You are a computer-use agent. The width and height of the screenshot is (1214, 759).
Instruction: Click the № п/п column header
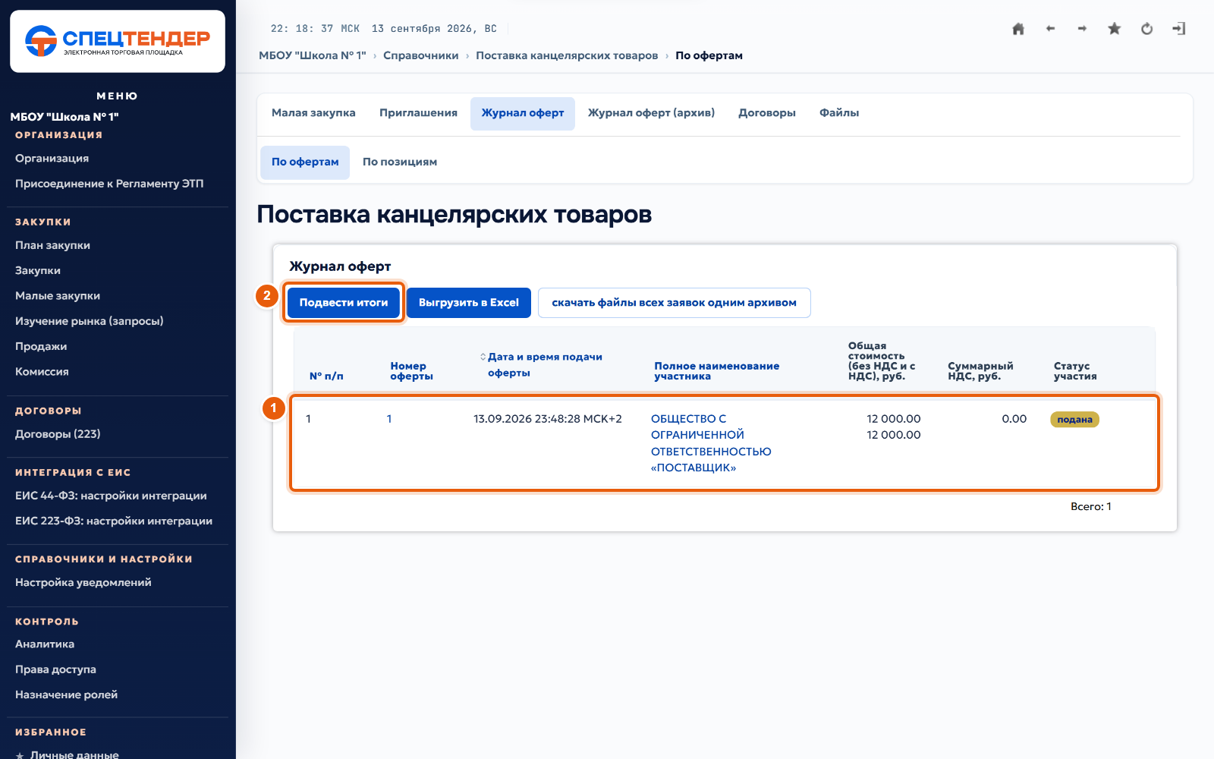tap(326, 376)
